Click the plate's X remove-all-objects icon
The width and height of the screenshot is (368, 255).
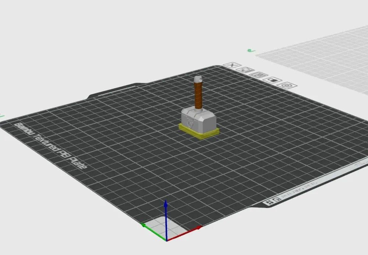pyautogui.click(x=232, y=65)
